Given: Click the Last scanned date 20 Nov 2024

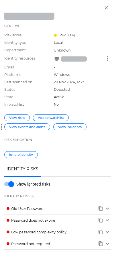Looking at the screenshot, I should [69, 82].
